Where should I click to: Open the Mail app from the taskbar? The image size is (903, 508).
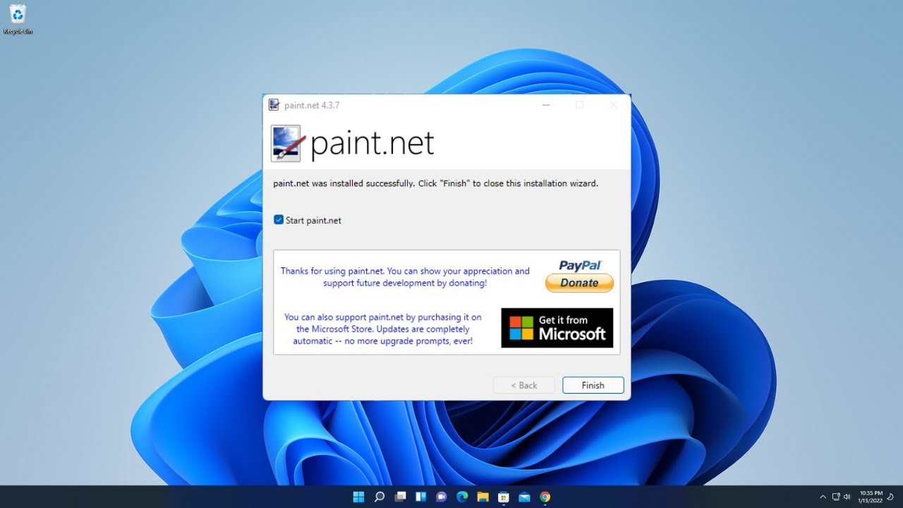[x=524, y=497]
